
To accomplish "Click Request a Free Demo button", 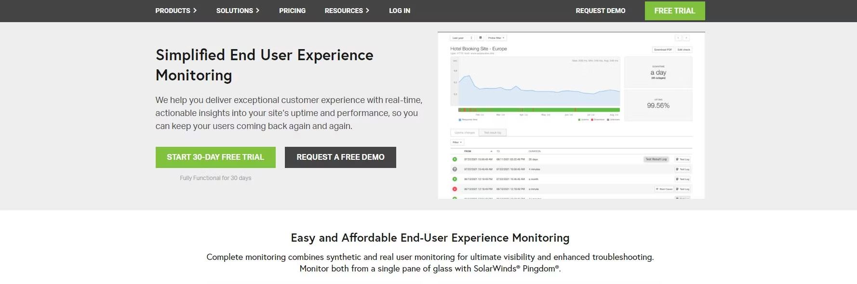I will tap(340, 157).
